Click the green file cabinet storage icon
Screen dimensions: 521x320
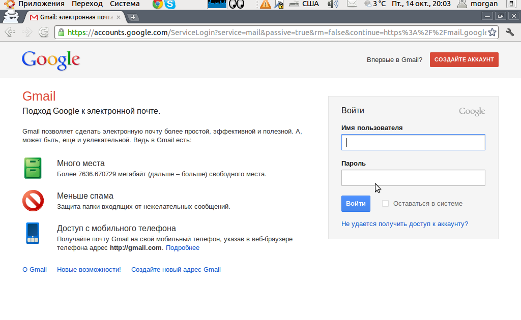coord(33,168)
